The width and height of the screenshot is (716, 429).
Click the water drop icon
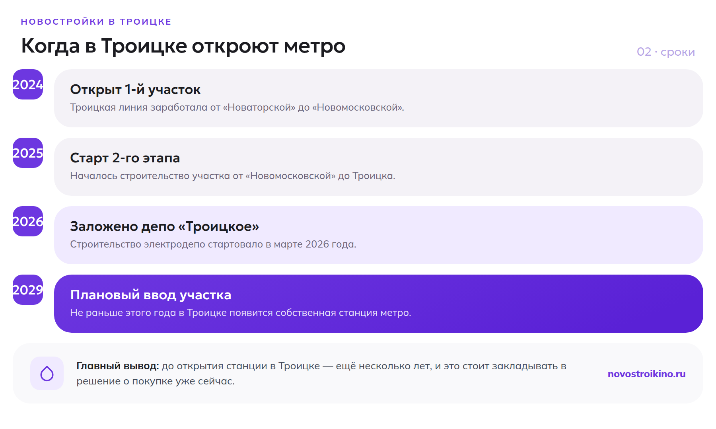pyautogui.click(x=47, y=373)
